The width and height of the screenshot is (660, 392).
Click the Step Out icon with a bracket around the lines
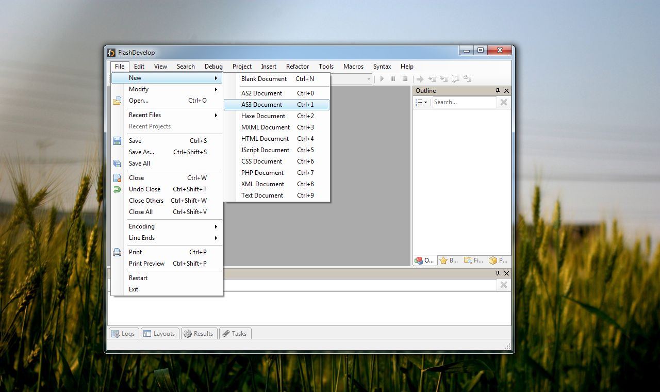pos(455,79)
